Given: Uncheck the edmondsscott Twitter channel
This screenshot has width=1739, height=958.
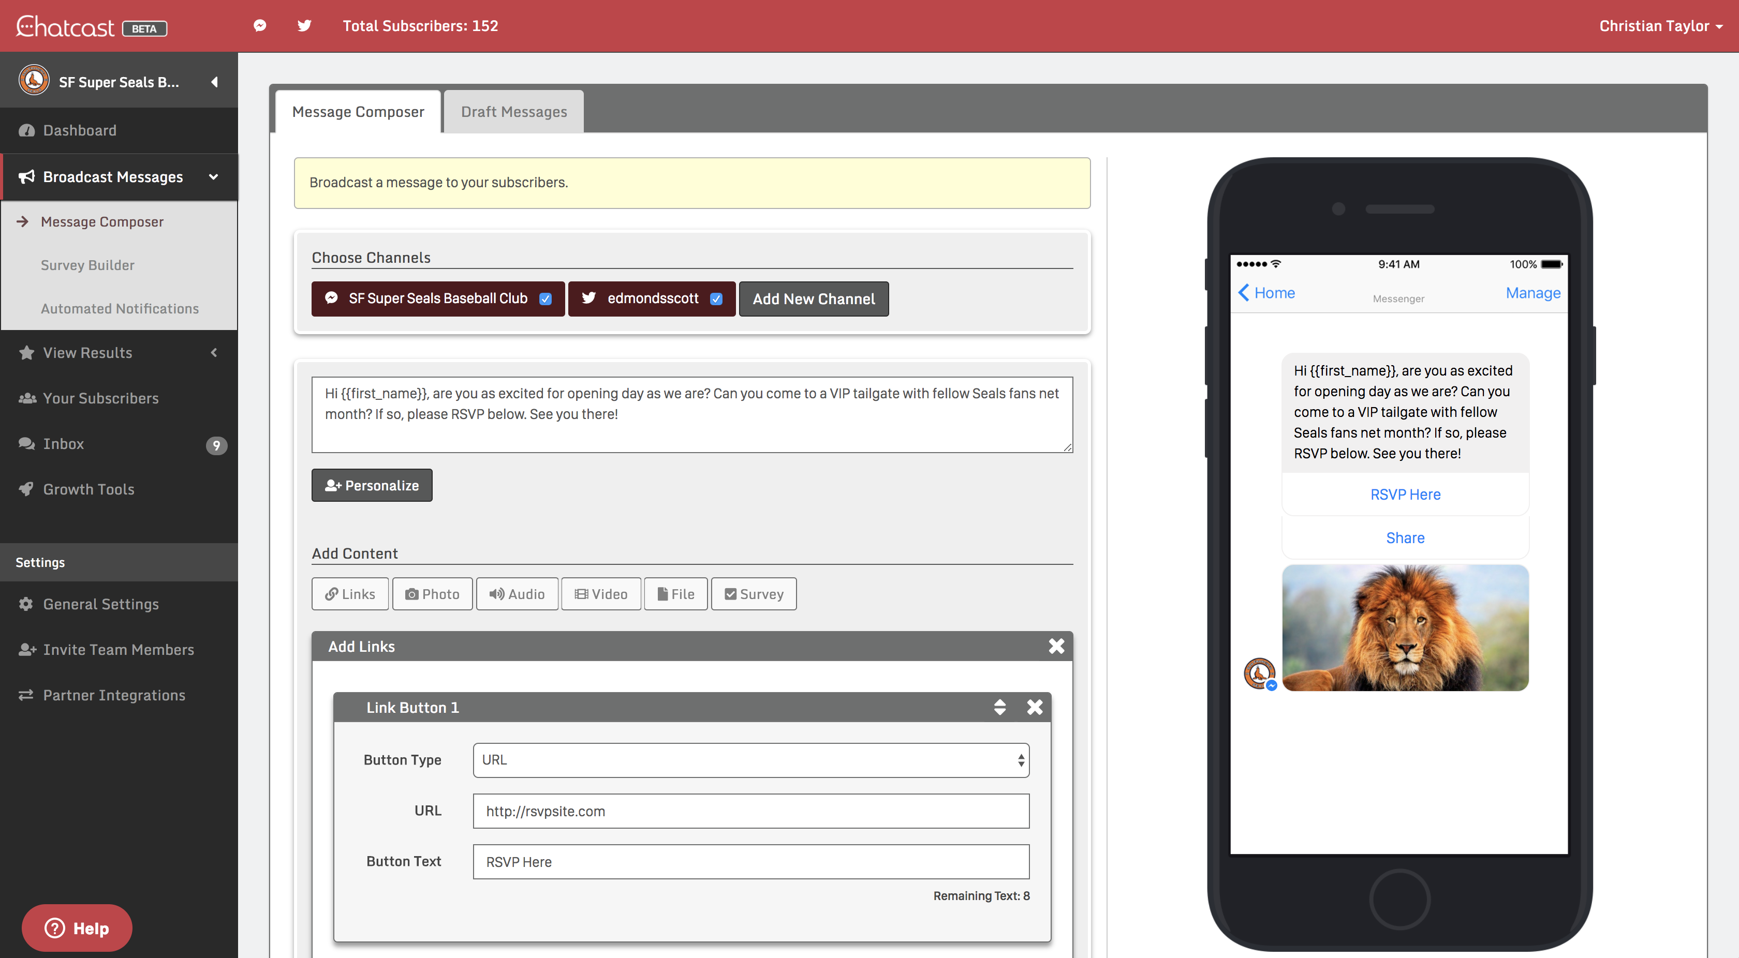Looking at the screenshot, I should point(716,299).
